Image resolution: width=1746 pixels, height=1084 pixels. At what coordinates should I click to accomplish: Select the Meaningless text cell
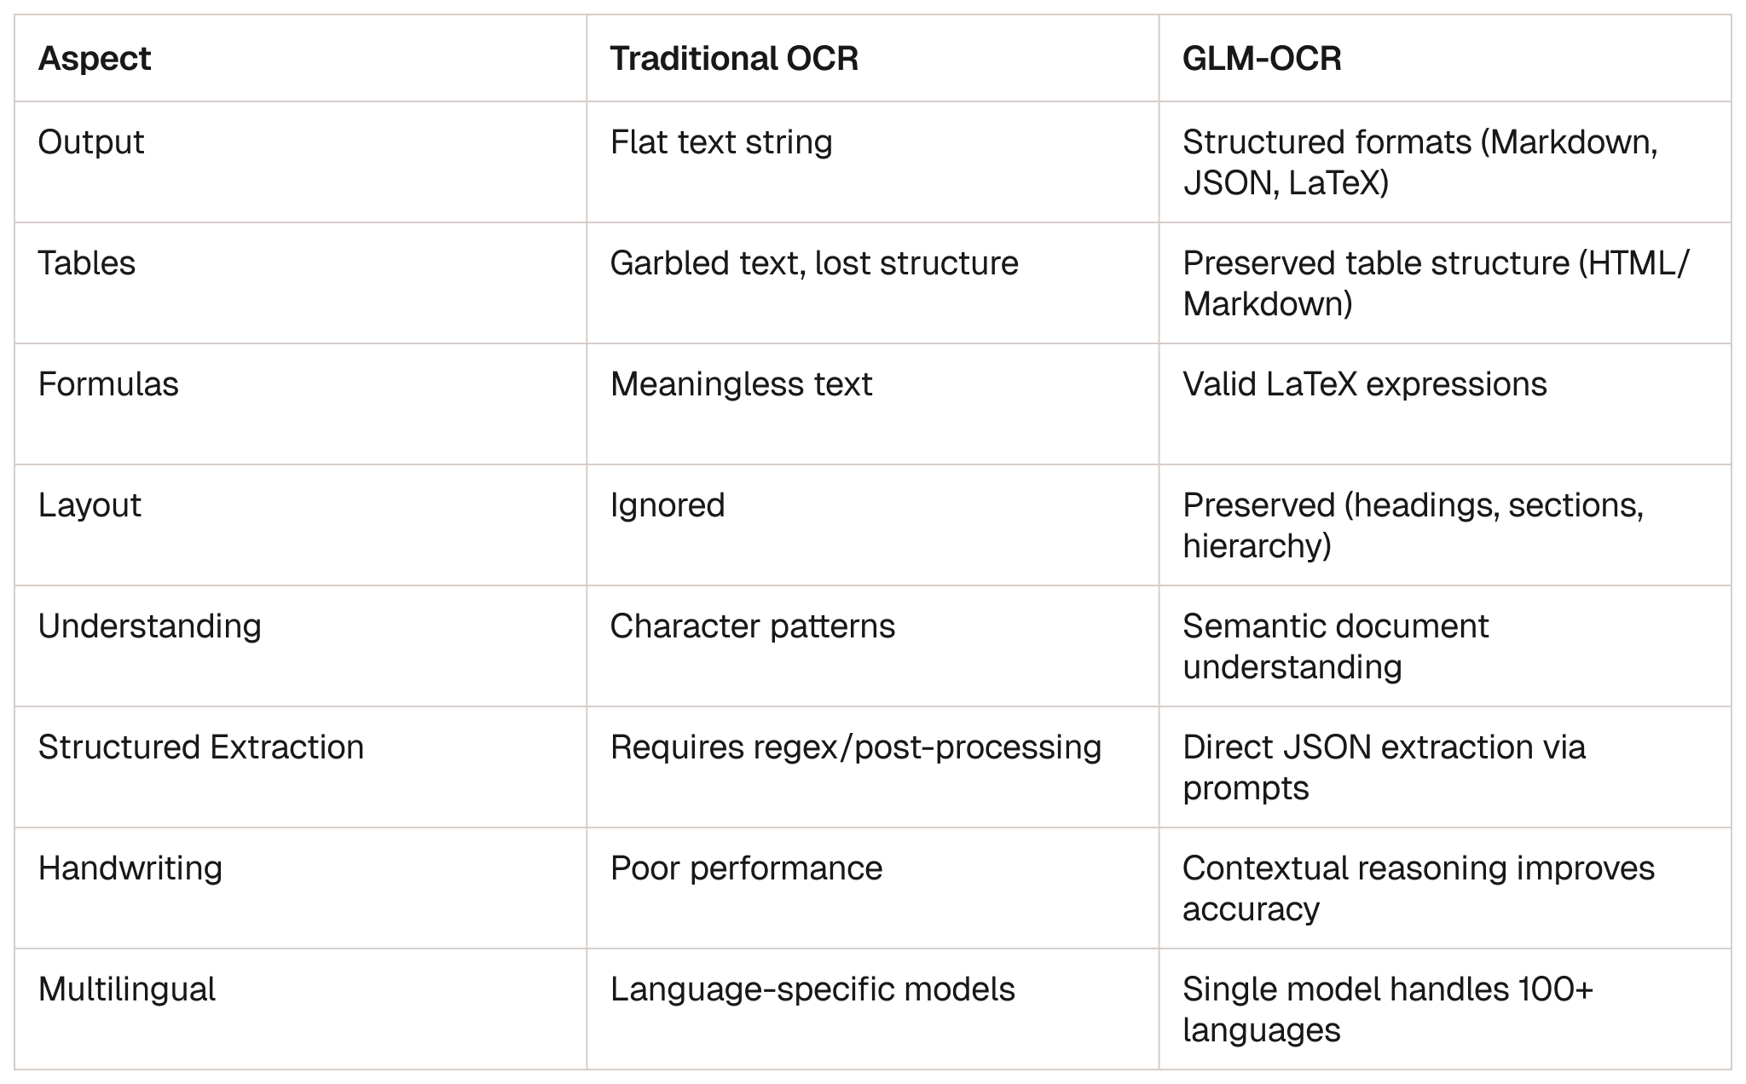tap(741, 384)
